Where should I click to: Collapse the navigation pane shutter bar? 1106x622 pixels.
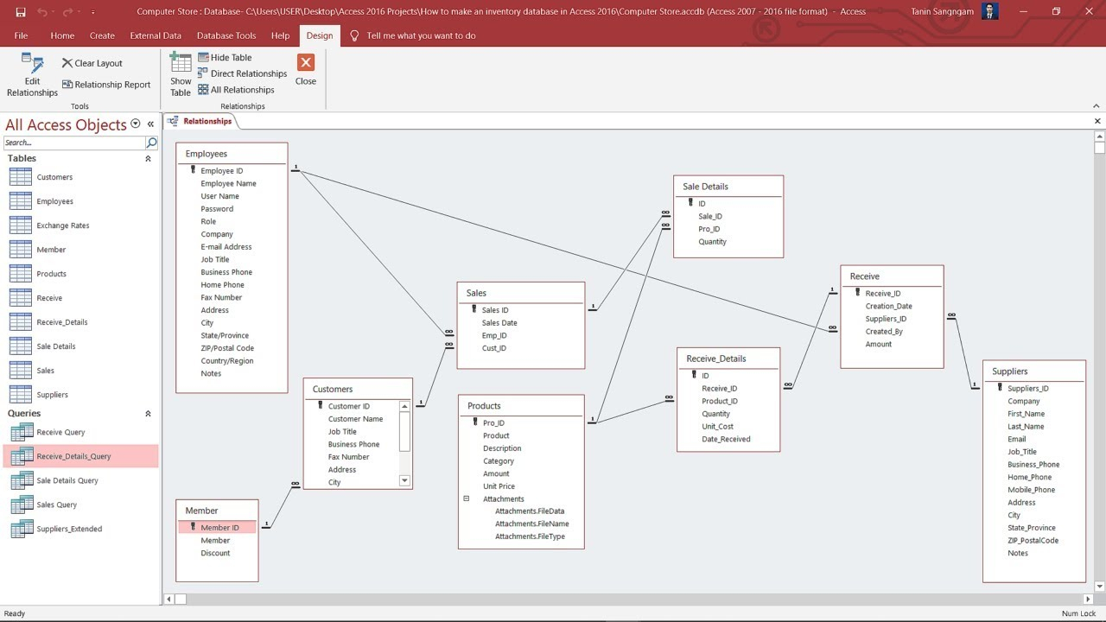click(x=150, y=124)
